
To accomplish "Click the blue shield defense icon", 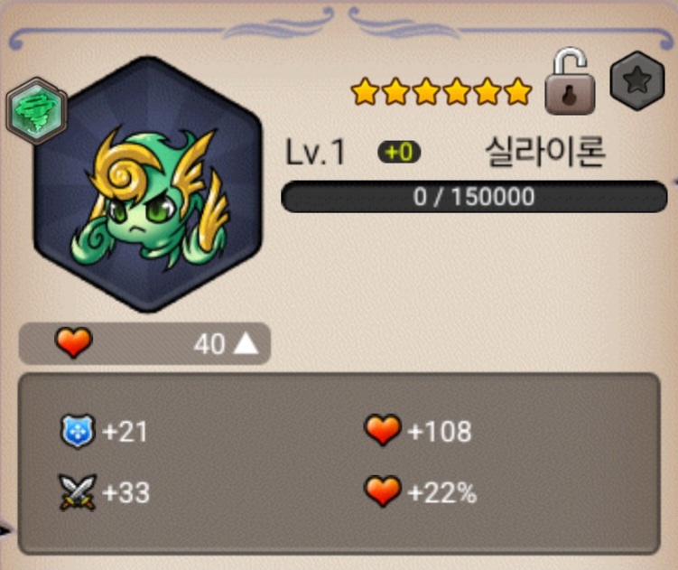I will [x=77, y=431].
